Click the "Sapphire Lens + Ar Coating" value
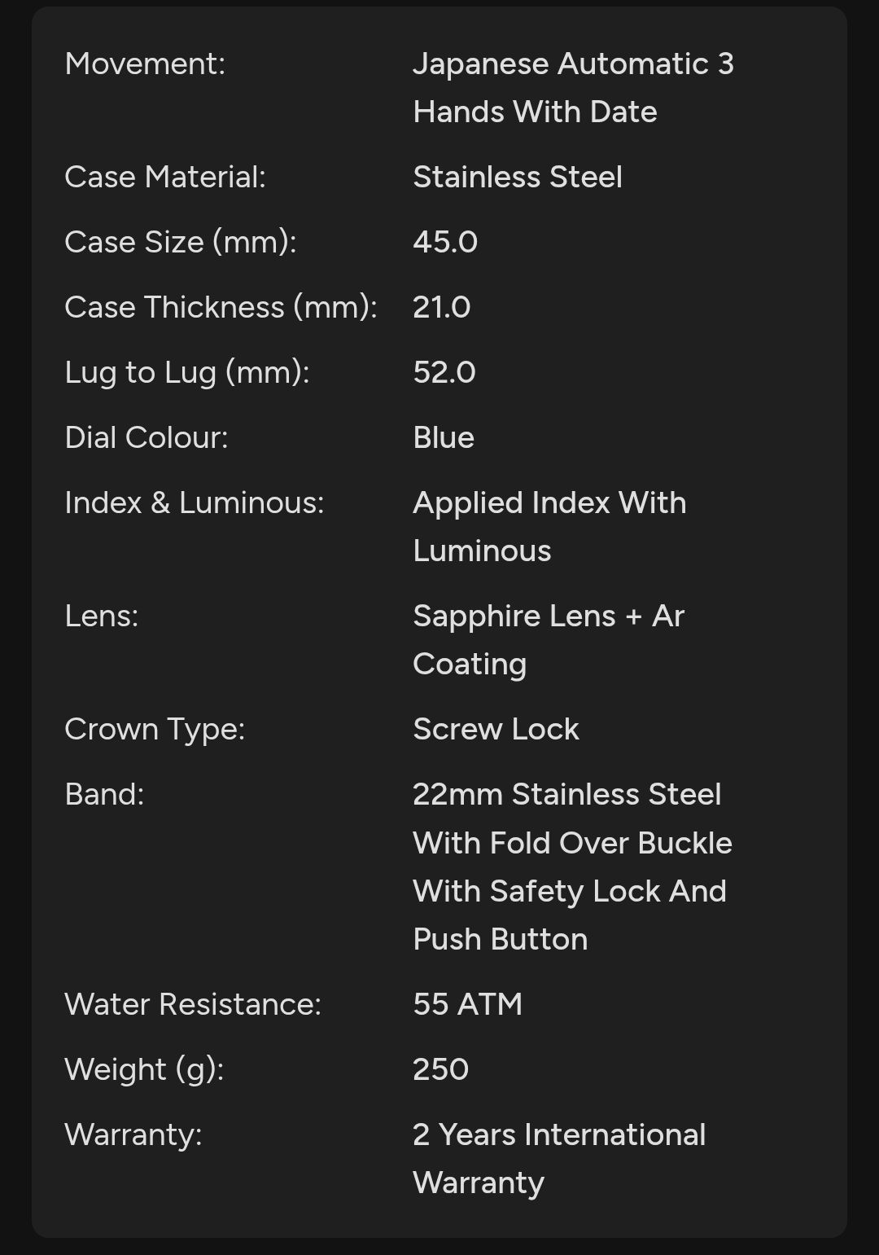 [549, 640]
